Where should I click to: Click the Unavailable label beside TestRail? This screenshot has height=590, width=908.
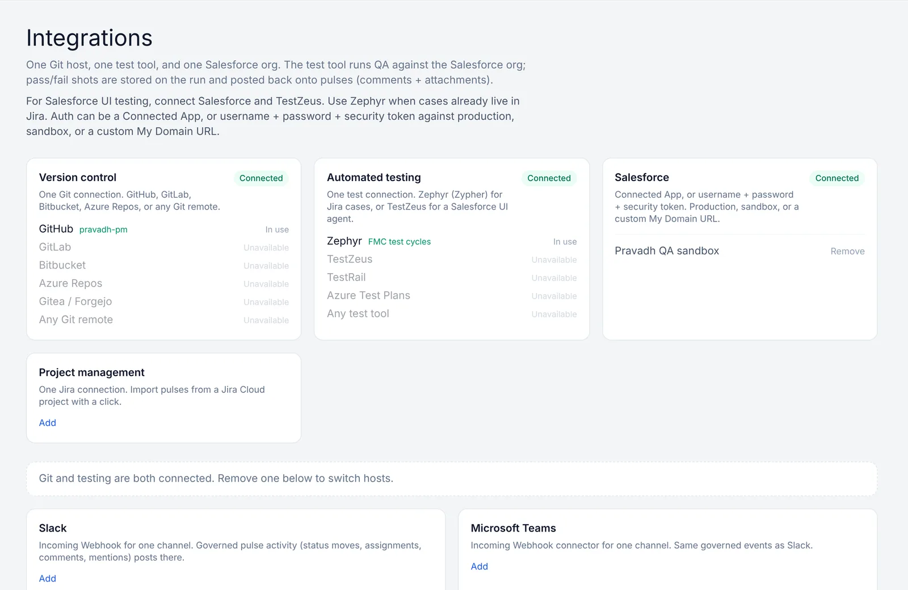554,278
